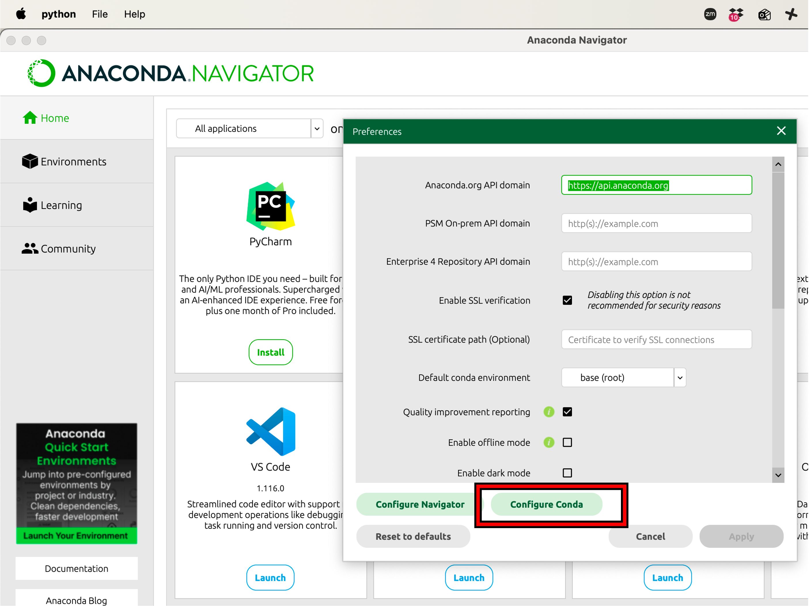
Task: Click the Anaconda Navigator logo
Action: click(x=170, y=73)
